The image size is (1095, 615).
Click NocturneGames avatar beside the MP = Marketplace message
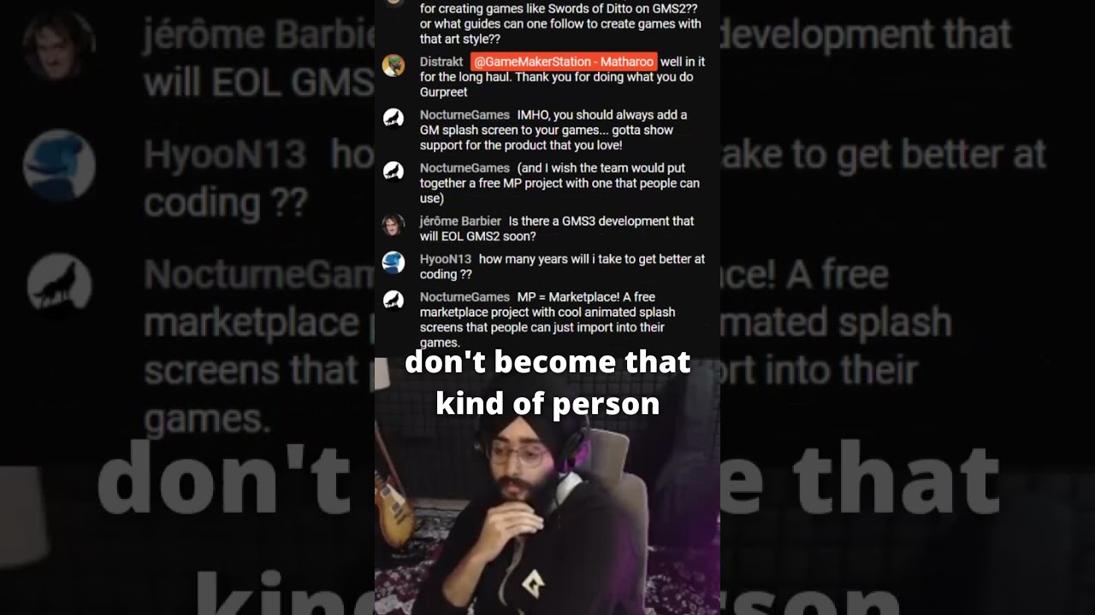click(x=394, y=300)
